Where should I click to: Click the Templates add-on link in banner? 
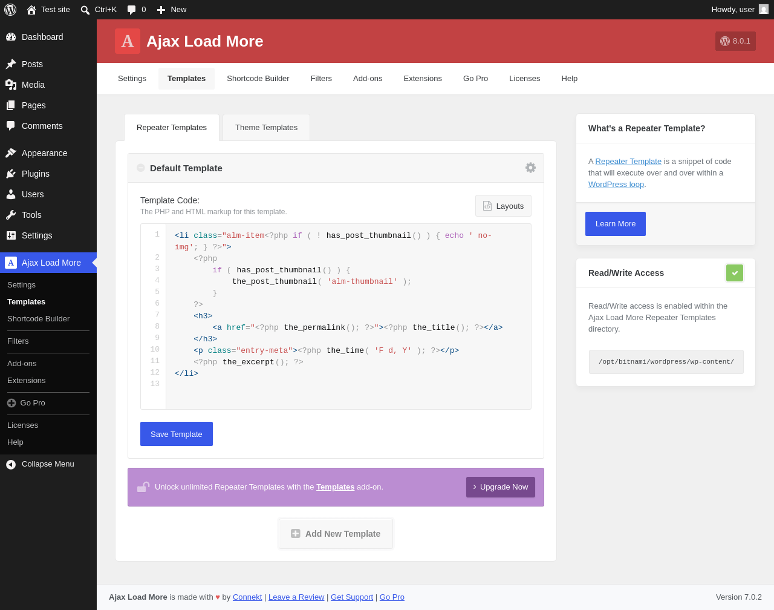[336, 487]
